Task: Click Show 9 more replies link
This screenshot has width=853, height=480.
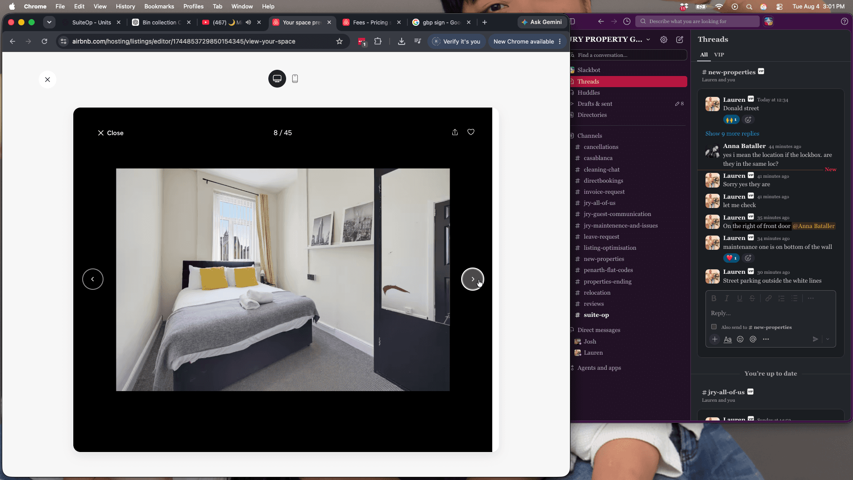Action: (x=732, y=133)
